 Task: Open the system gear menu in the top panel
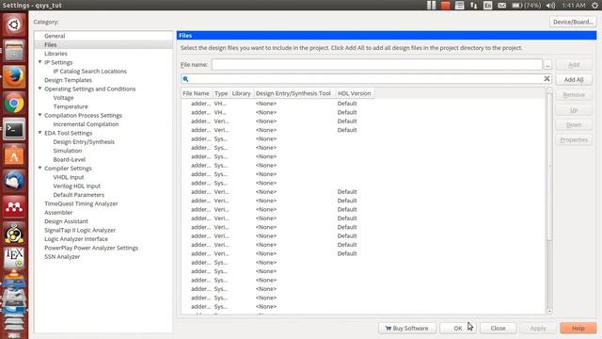(594, 6)
